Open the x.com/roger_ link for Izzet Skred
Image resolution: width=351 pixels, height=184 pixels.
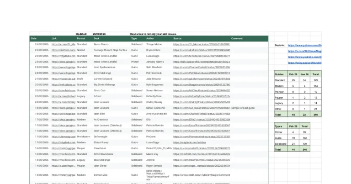pyautogui.click(x=64, y=166)
